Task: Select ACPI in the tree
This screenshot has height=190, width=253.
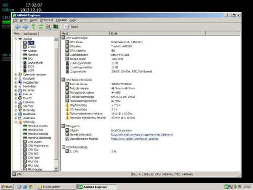Action: pos(31,70)
